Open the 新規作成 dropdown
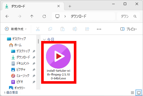The image size is (143, 96). click(16, 29)
